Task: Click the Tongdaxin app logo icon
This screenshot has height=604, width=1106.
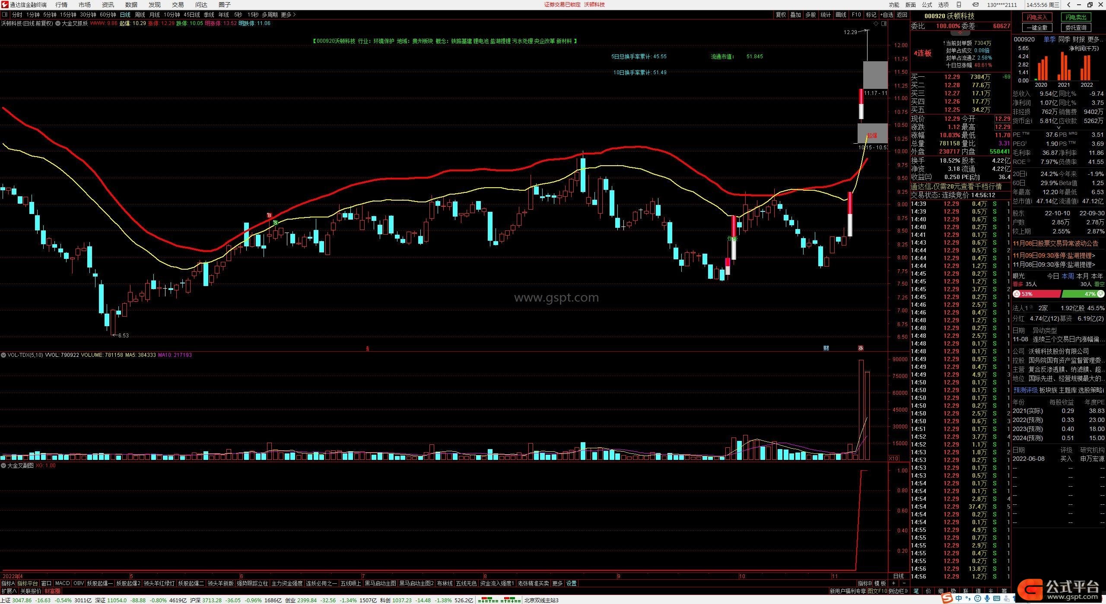Action: tap(4, 5)
